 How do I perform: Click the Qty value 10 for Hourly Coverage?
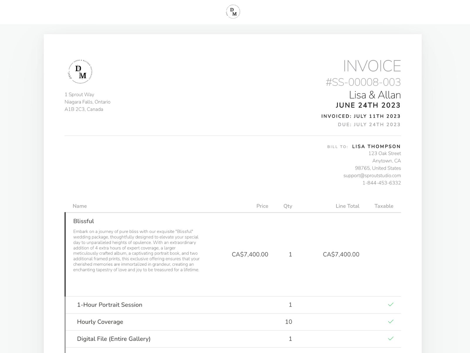coord(288,322)
